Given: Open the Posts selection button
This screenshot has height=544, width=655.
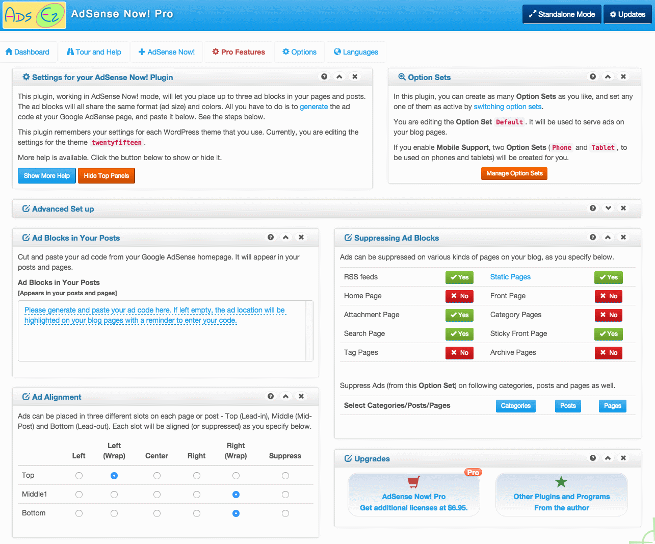Looking at the screenshot, I should point(568,406).
